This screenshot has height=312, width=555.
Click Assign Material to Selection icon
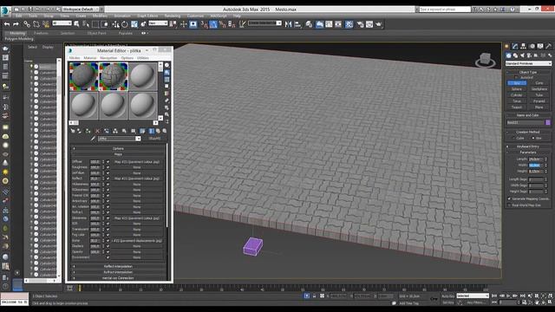[x=88, y=131]
